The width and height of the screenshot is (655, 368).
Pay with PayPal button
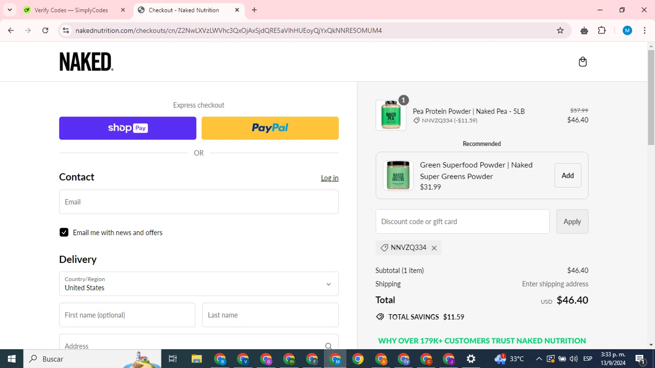click(x=270, y=128)
